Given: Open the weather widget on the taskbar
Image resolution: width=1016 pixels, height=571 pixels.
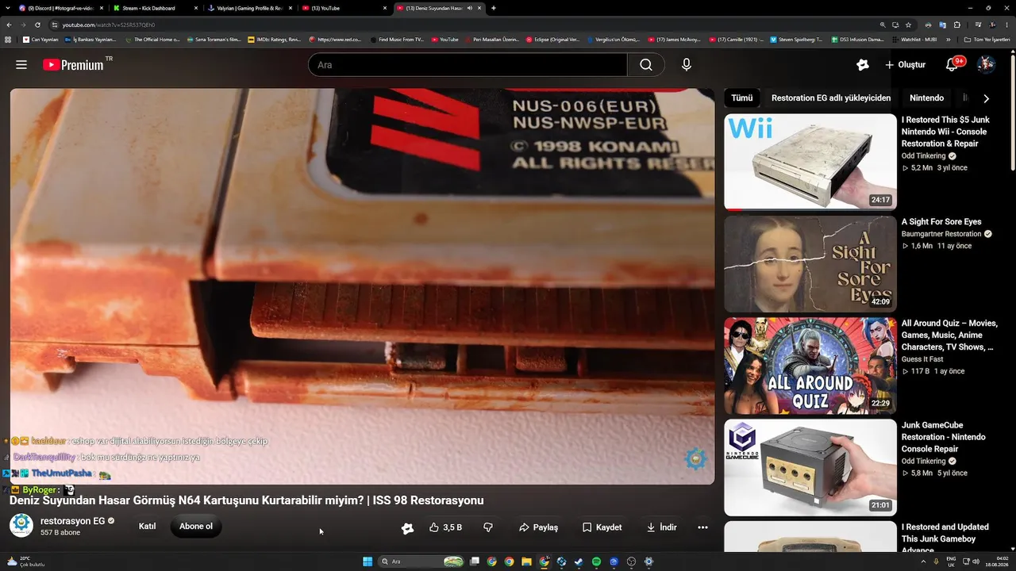Looking at the screenshot, I should [26, 561].
